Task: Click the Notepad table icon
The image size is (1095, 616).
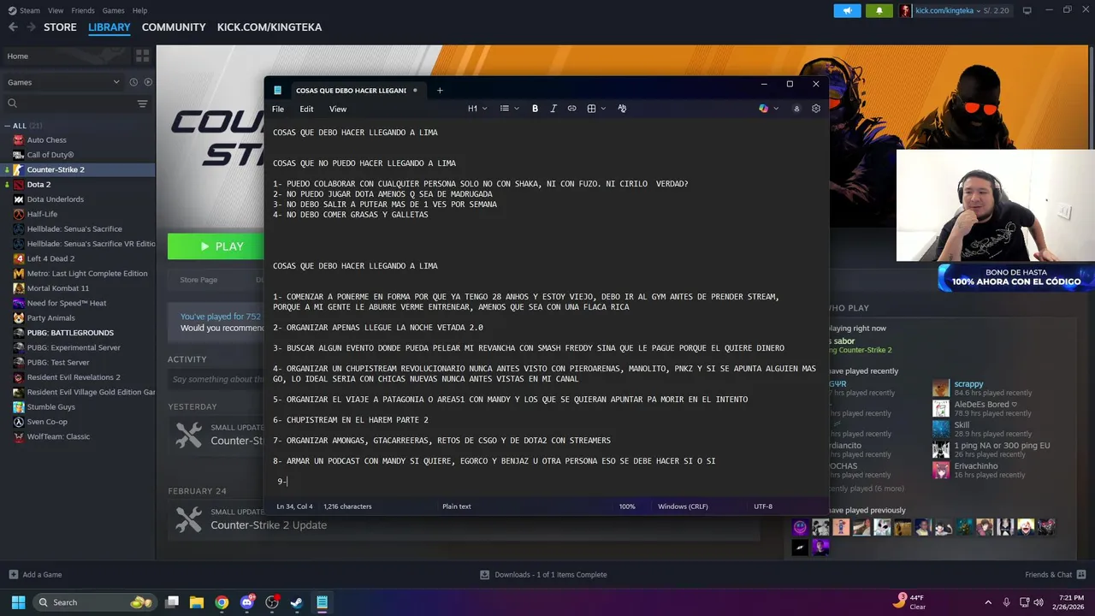Action: pos(591,109)
